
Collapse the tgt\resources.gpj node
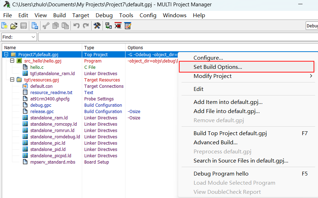(12, 80)
